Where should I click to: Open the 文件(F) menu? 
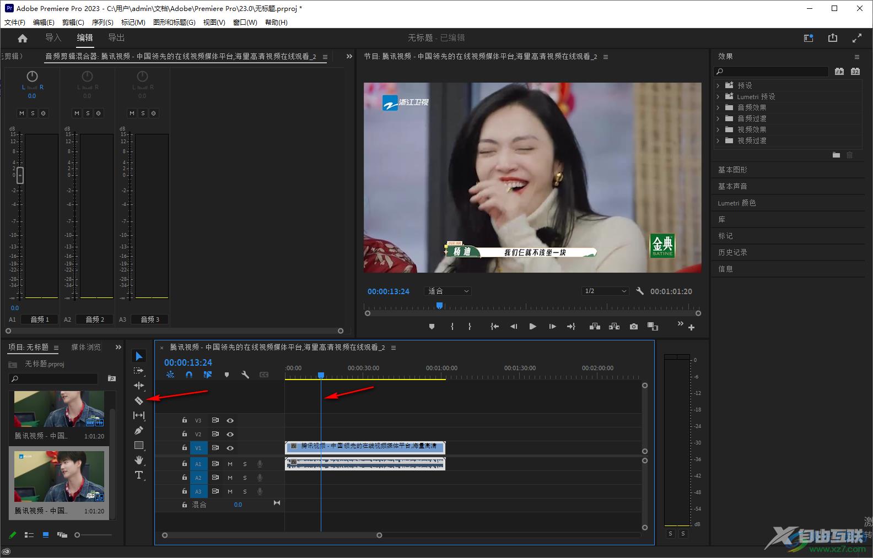[x=15, y=23]
